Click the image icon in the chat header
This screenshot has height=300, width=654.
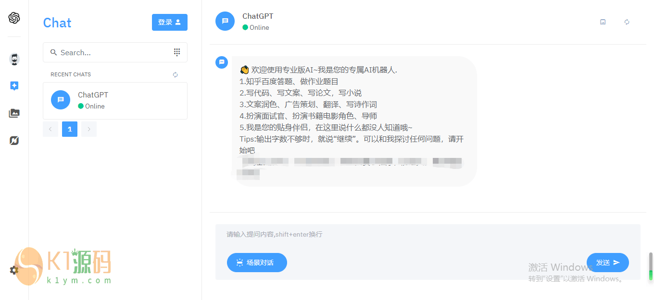(x=603, y=22)
